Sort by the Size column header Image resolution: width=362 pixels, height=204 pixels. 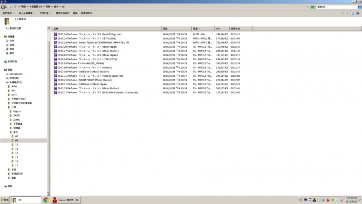coord(221,29)
